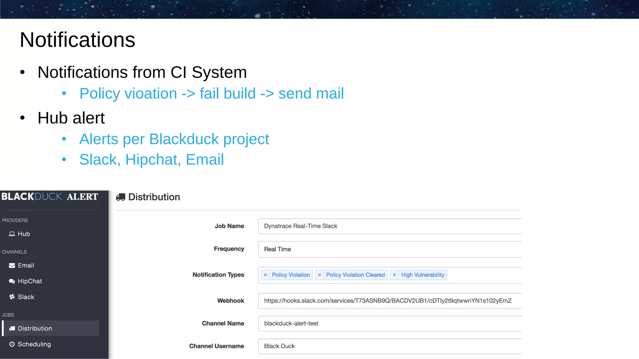Click the Notification Types label
The image size is (639, 359).
(x=218, y=275)
